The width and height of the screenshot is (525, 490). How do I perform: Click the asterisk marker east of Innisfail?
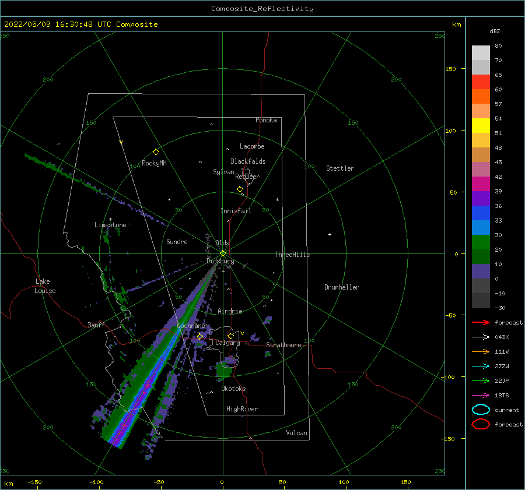point(277,200)
